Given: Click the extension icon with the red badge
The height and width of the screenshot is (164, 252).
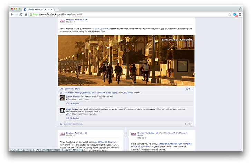Looking at the screenshot, I should [235, 15].
